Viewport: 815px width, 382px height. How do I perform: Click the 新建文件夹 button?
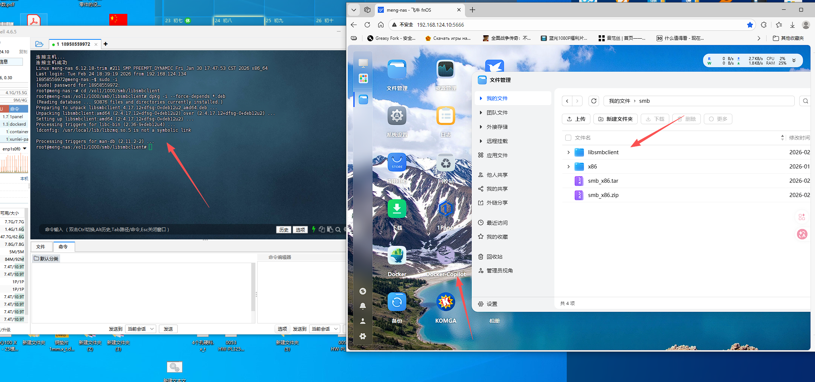[x=615, y=119]
